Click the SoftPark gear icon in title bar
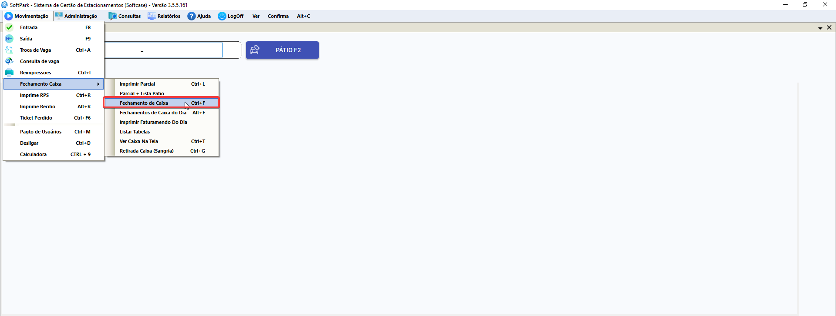Screen dimensions: 836x316 (4, 5)
